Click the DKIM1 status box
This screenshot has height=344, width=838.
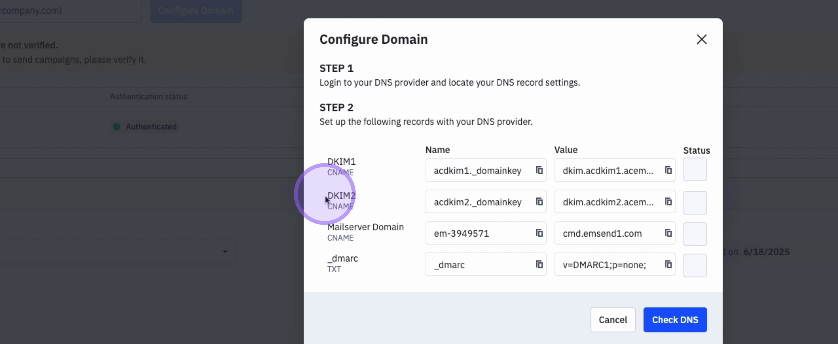coord(695,169)
